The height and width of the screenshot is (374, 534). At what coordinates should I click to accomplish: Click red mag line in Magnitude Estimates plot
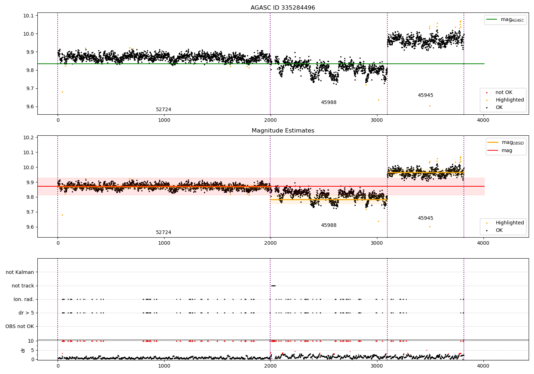coord(261,186)
